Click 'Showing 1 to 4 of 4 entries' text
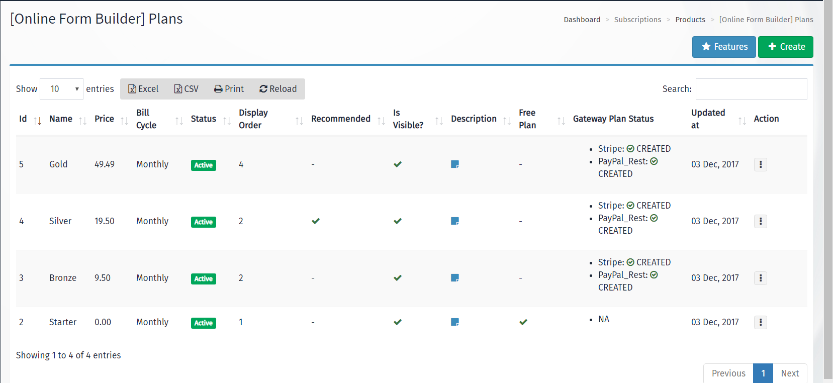 pos(68,355)
